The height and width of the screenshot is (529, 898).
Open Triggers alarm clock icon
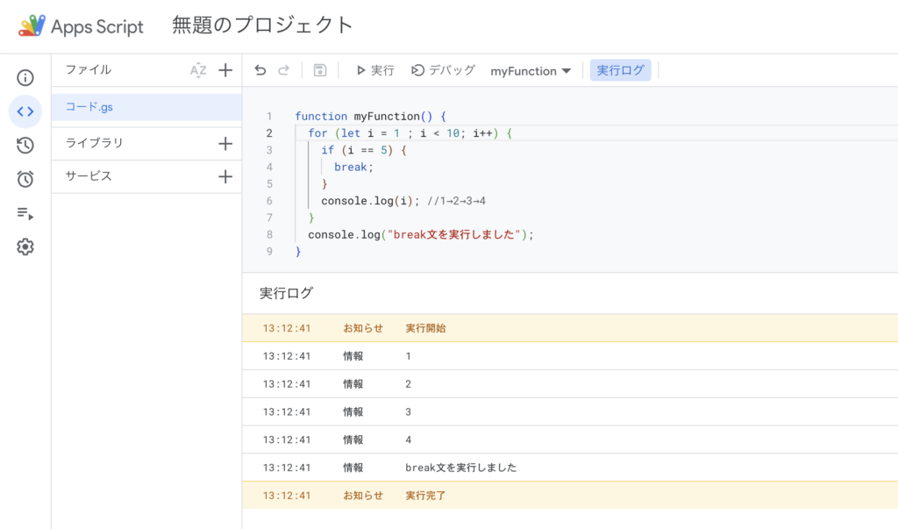coord(25,179)
